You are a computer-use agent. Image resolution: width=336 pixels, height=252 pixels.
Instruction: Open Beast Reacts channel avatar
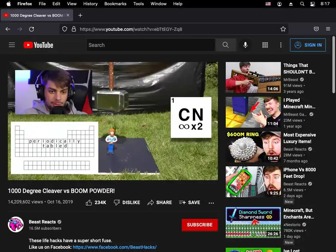click(x=16, y=224)
